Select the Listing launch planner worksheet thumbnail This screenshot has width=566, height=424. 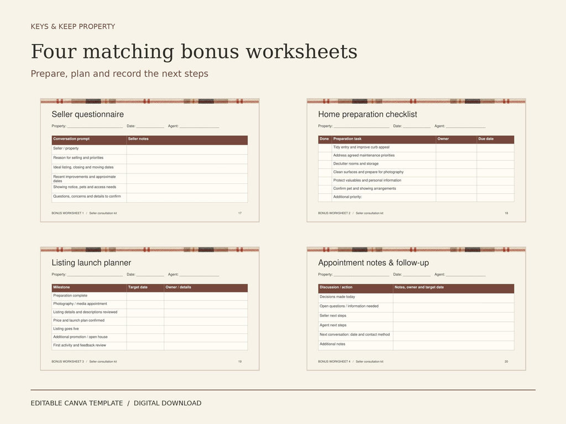coord(150,309)
